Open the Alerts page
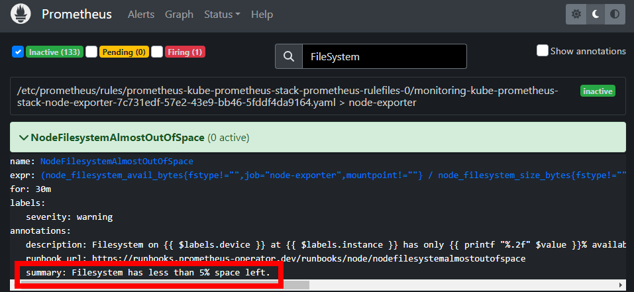The image size is (634, 292). point(141,15)
